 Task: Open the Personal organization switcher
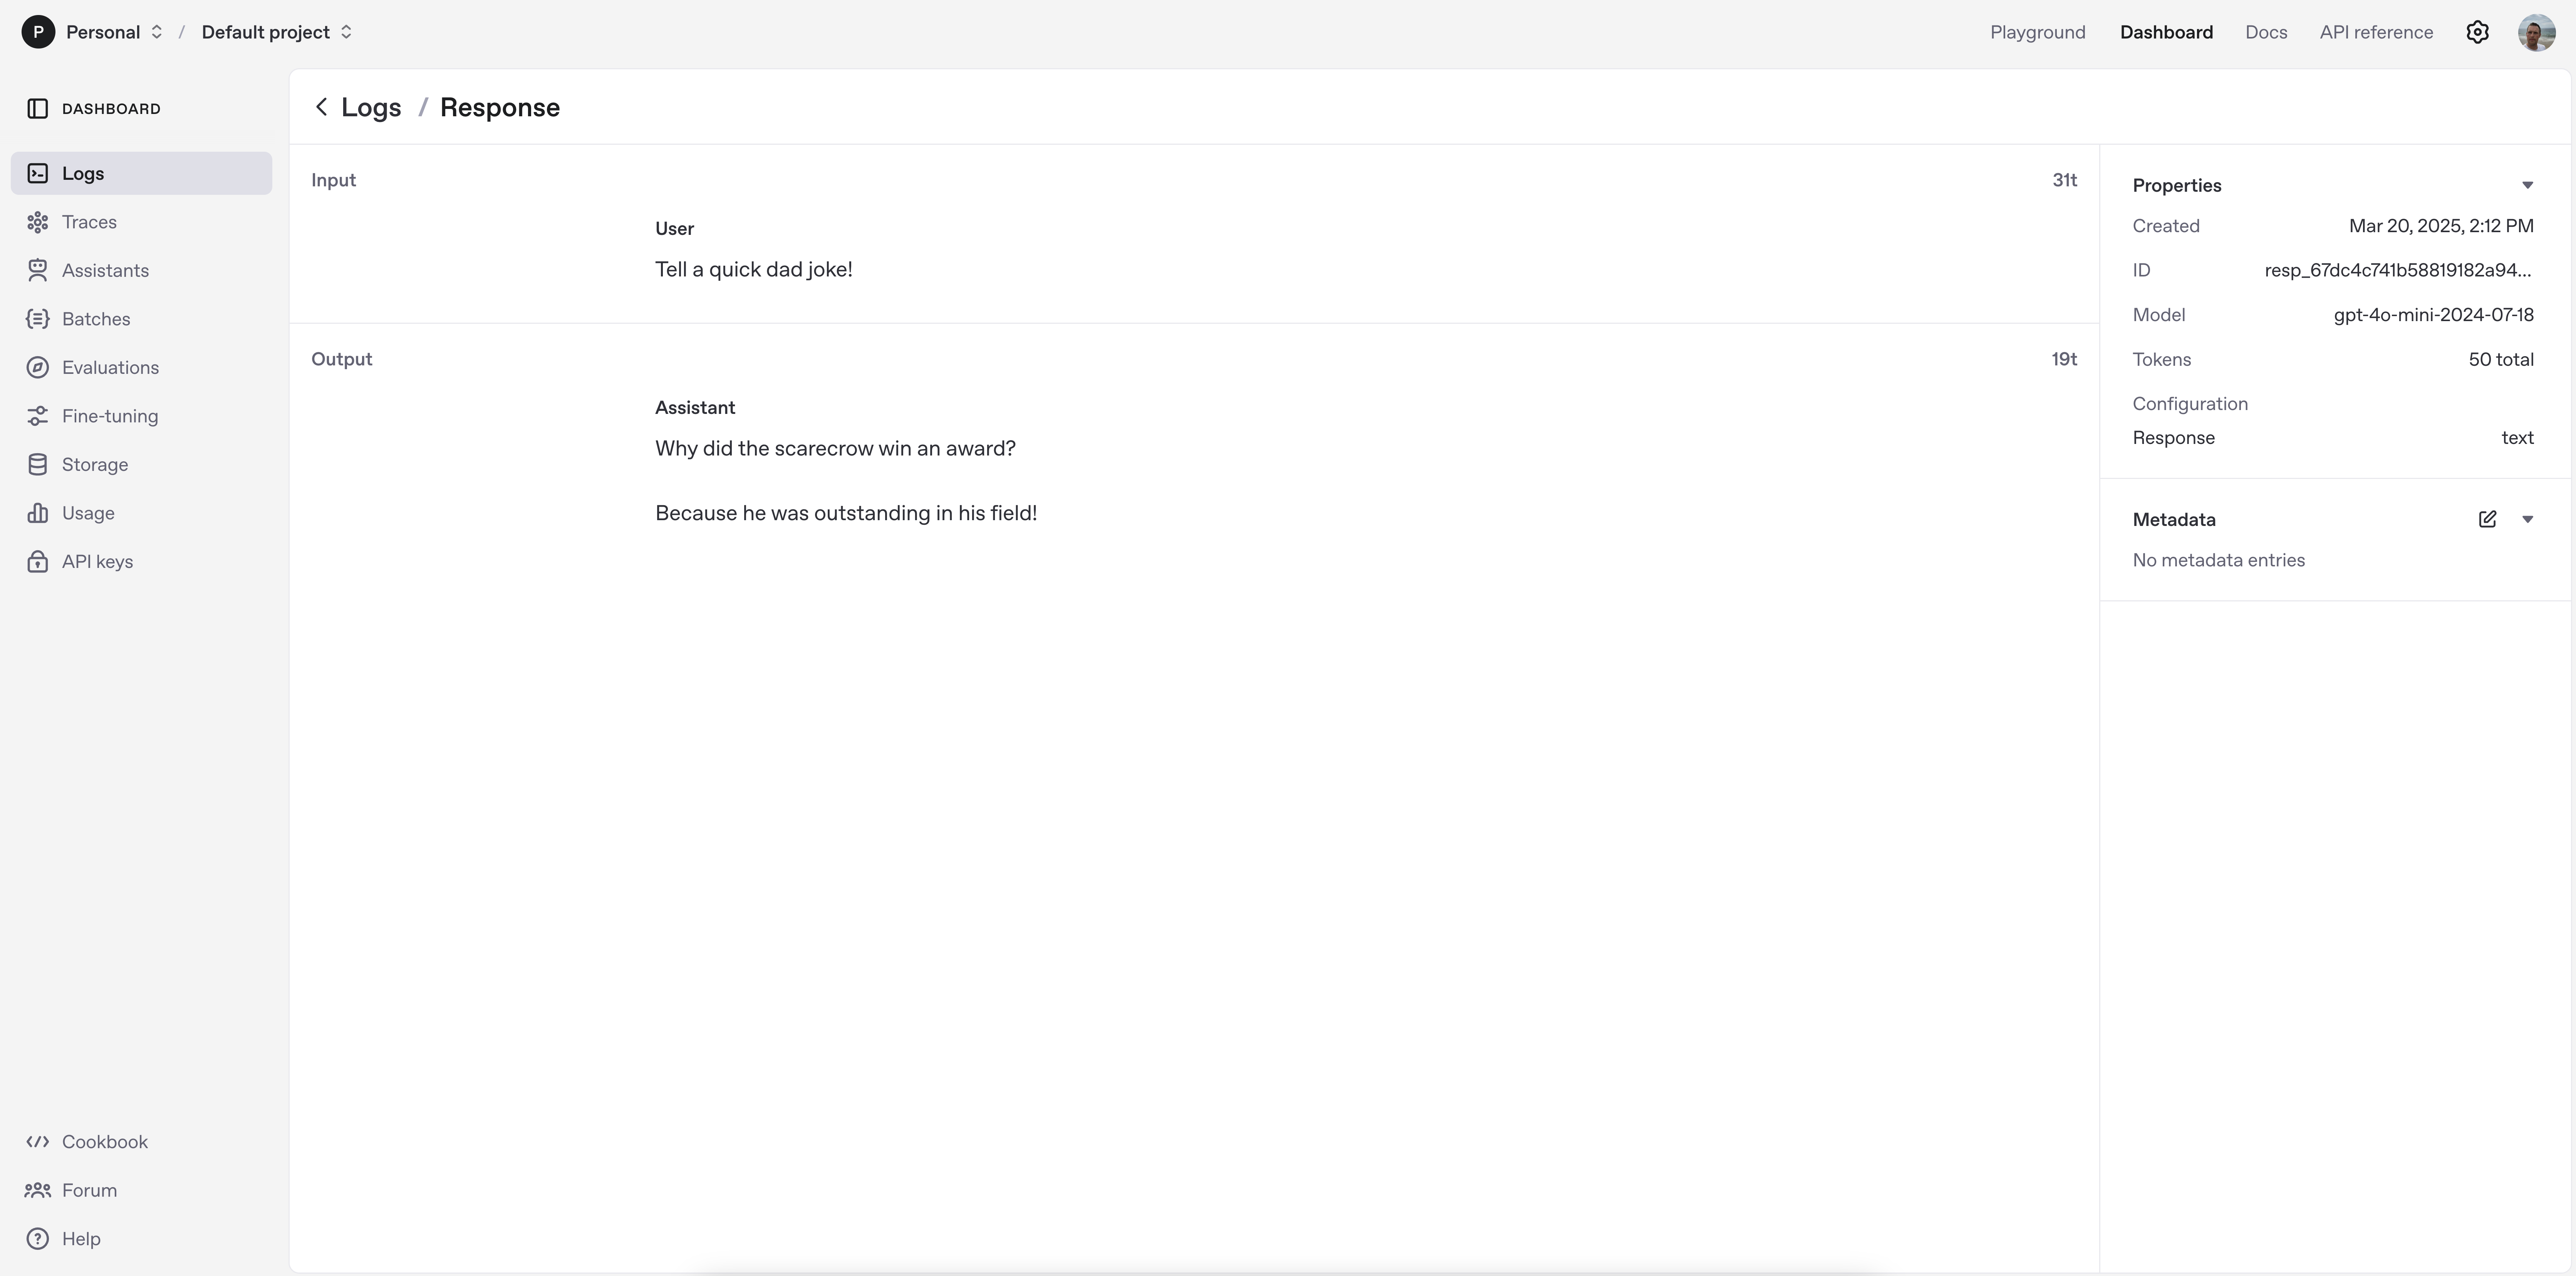coord(114,32)
